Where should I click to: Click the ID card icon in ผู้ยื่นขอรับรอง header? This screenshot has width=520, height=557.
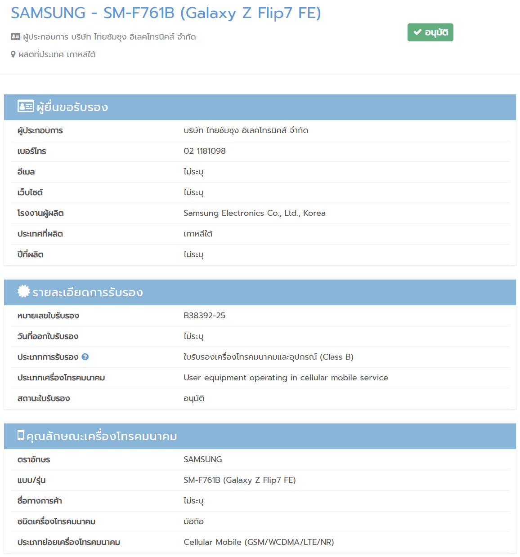(x=25, y=107)
